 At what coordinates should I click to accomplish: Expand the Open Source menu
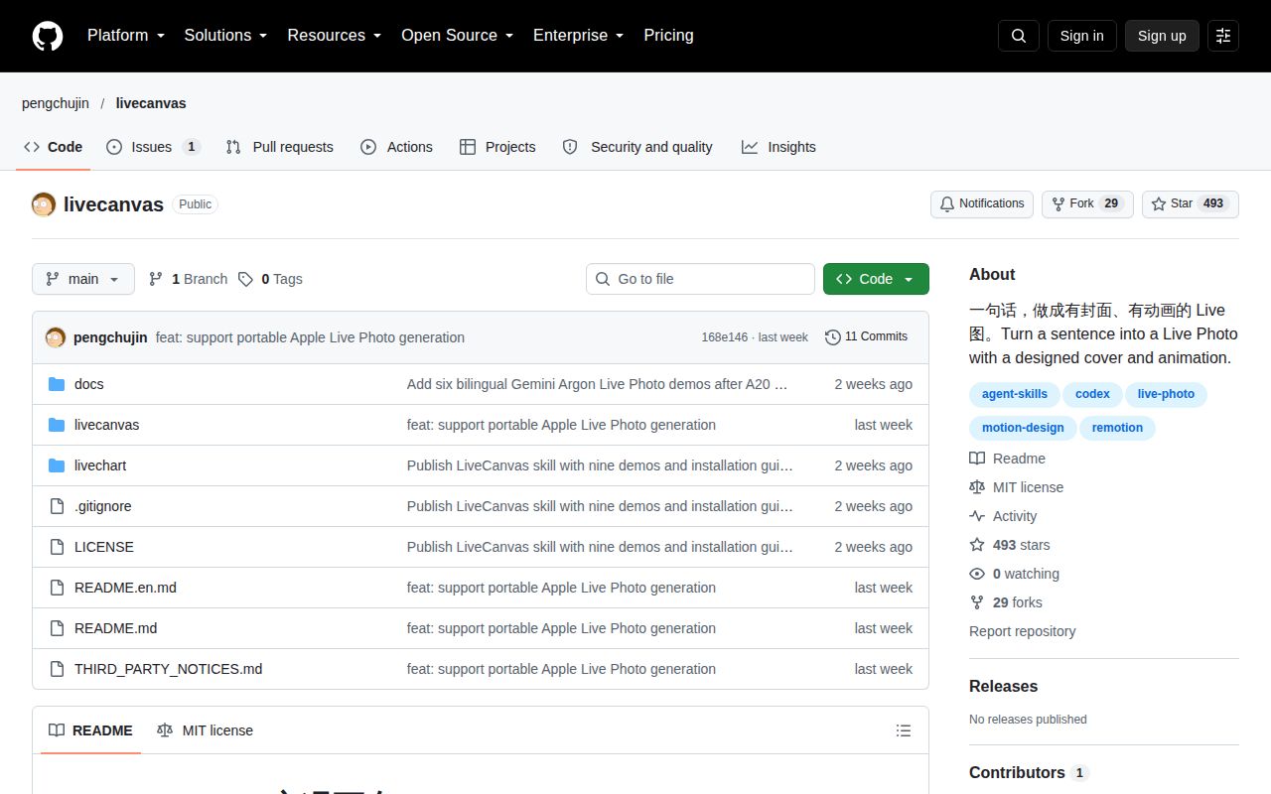pos(457,36)
